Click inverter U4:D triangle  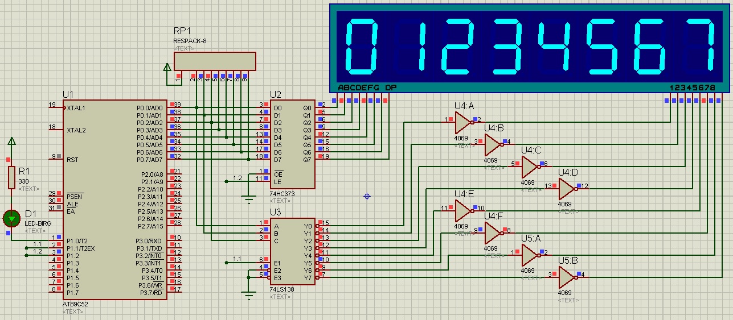pyautogui.click(x=567, y=189)
